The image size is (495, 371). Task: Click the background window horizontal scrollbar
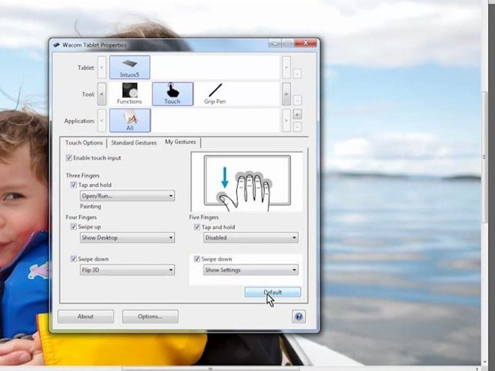pyautogui.click(x=210, y=368)
